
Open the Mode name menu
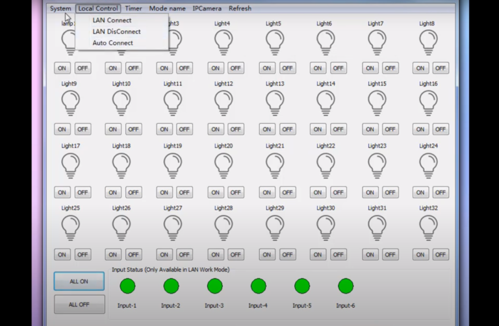tap(167, 8)
